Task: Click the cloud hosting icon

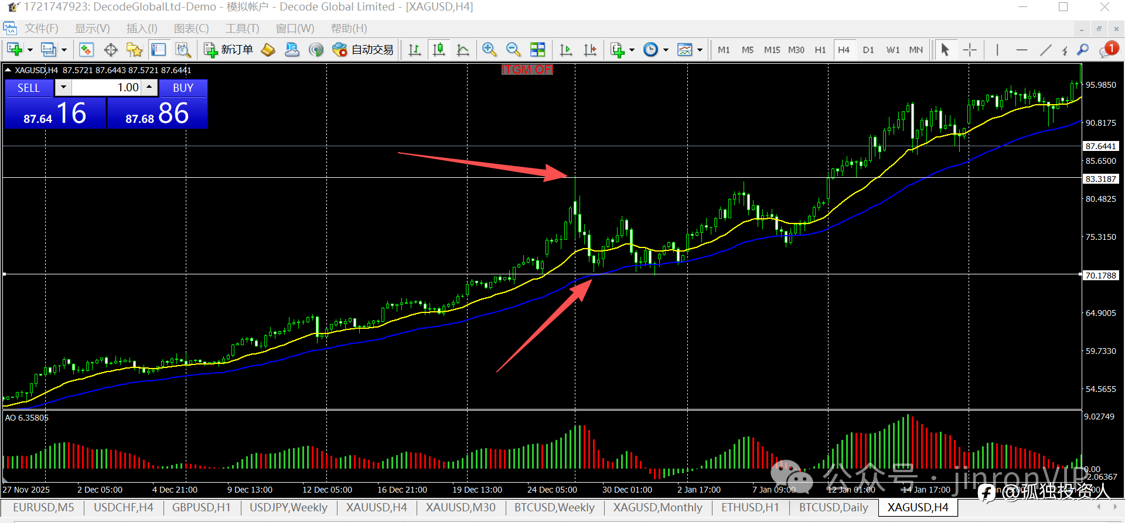Action: [x=292, y=50]
